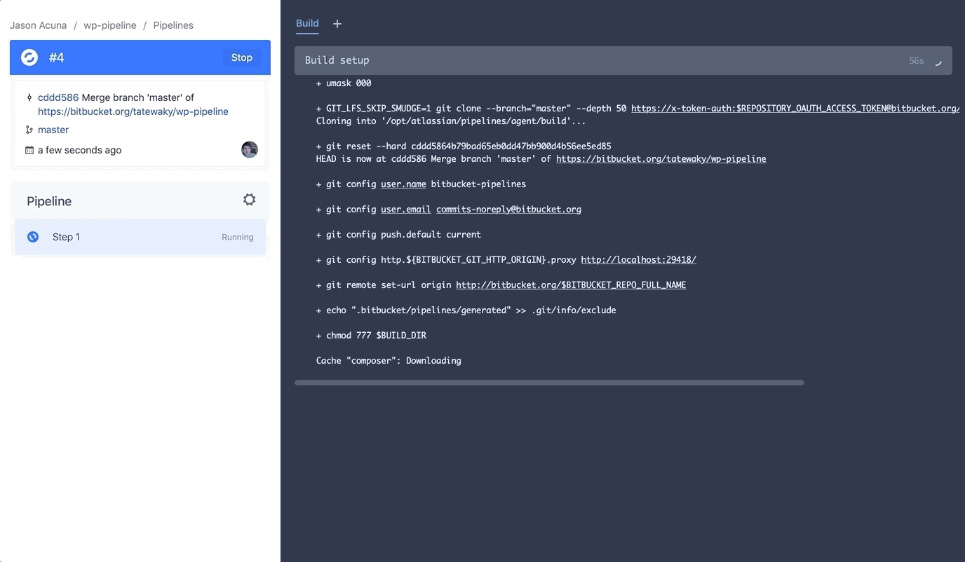Click the Step 1 running status icon
This screenshot has width=965, height=562.
33,237
